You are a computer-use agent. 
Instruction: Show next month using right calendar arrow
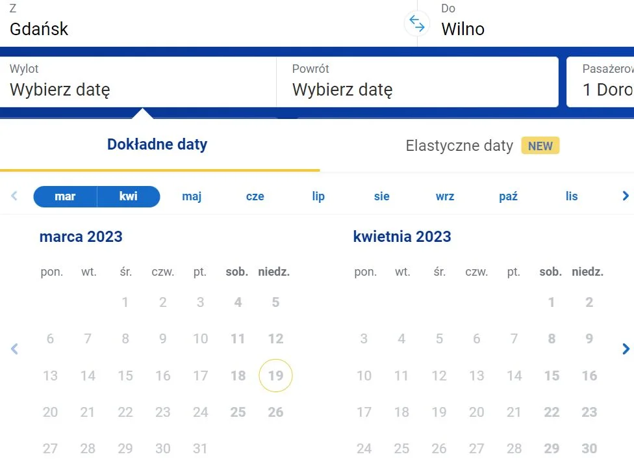click(x=626, y=349)
